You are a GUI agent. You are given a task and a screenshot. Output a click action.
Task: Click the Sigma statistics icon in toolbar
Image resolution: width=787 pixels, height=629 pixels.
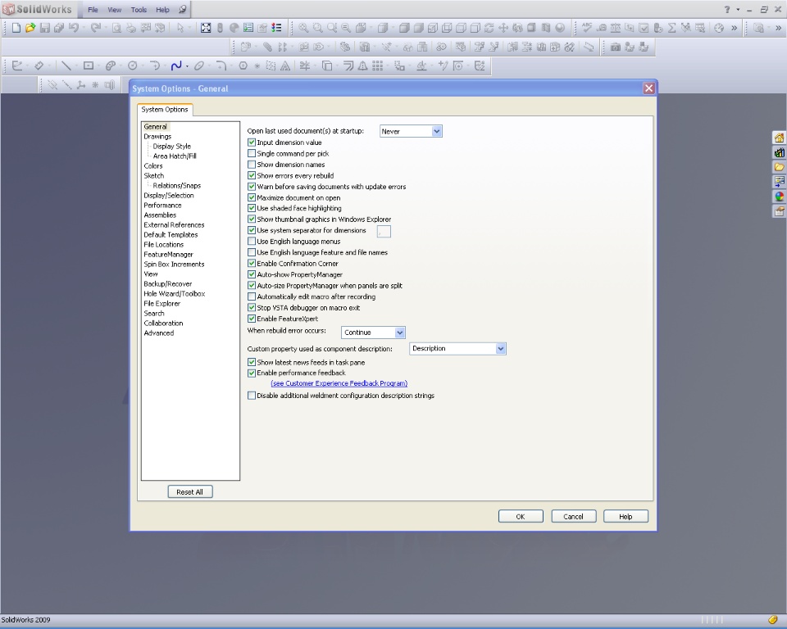(671, 28)
